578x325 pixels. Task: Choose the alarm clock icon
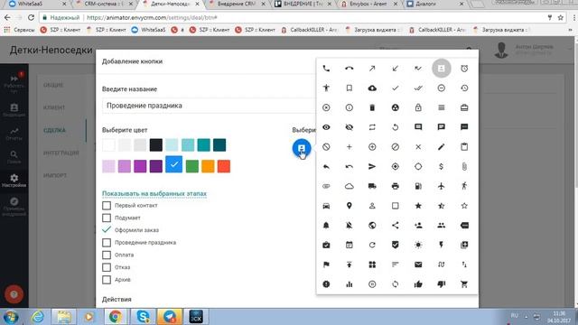(x=464, y=69)
